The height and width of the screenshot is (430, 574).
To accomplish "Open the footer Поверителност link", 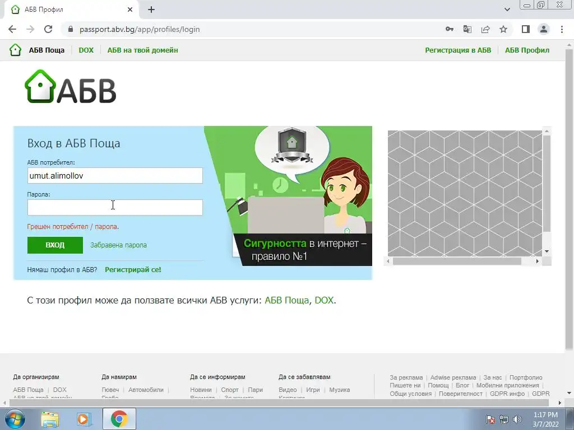I will (461, 394).
